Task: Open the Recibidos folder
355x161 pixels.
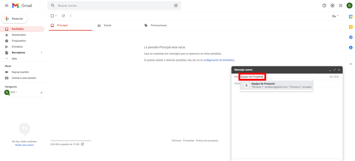Action: click(22, 29)
